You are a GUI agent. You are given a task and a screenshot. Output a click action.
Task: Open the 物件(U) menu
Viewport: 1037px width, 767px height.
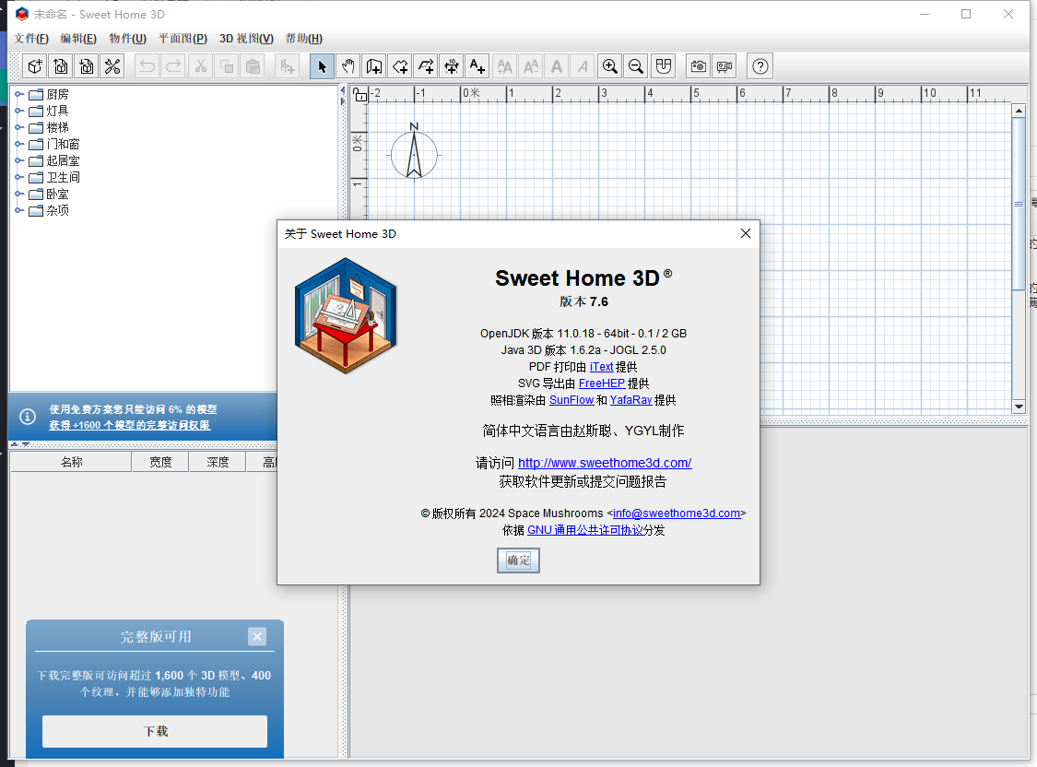coord(127,39)
